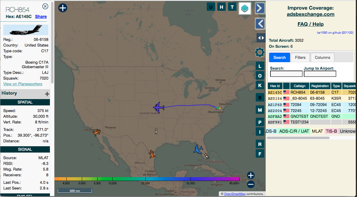This screenshot has width=357, height=197.
Task: Click the blue plus icon on map
Action: pos(63,8)
